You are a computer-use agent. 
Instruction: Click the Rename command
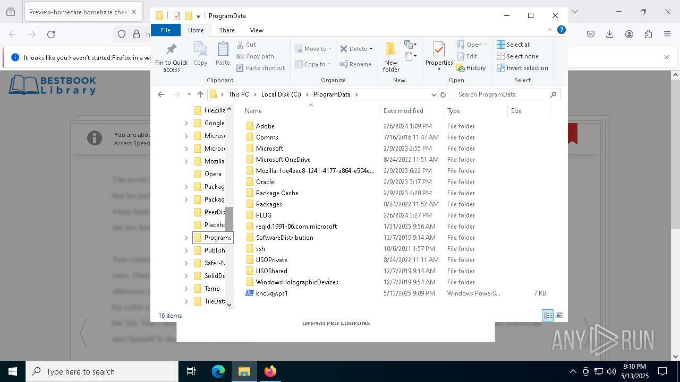[x=355, y=64]
